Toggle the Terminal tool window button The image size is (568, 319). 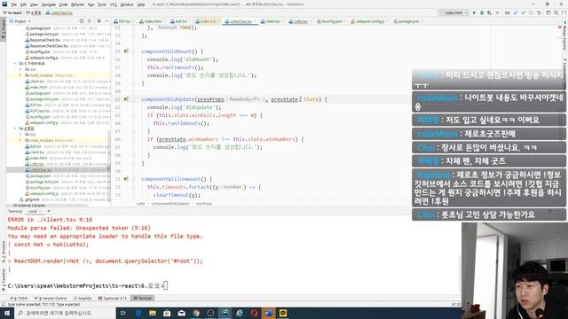pyautogui.click(x=142, y=298)
